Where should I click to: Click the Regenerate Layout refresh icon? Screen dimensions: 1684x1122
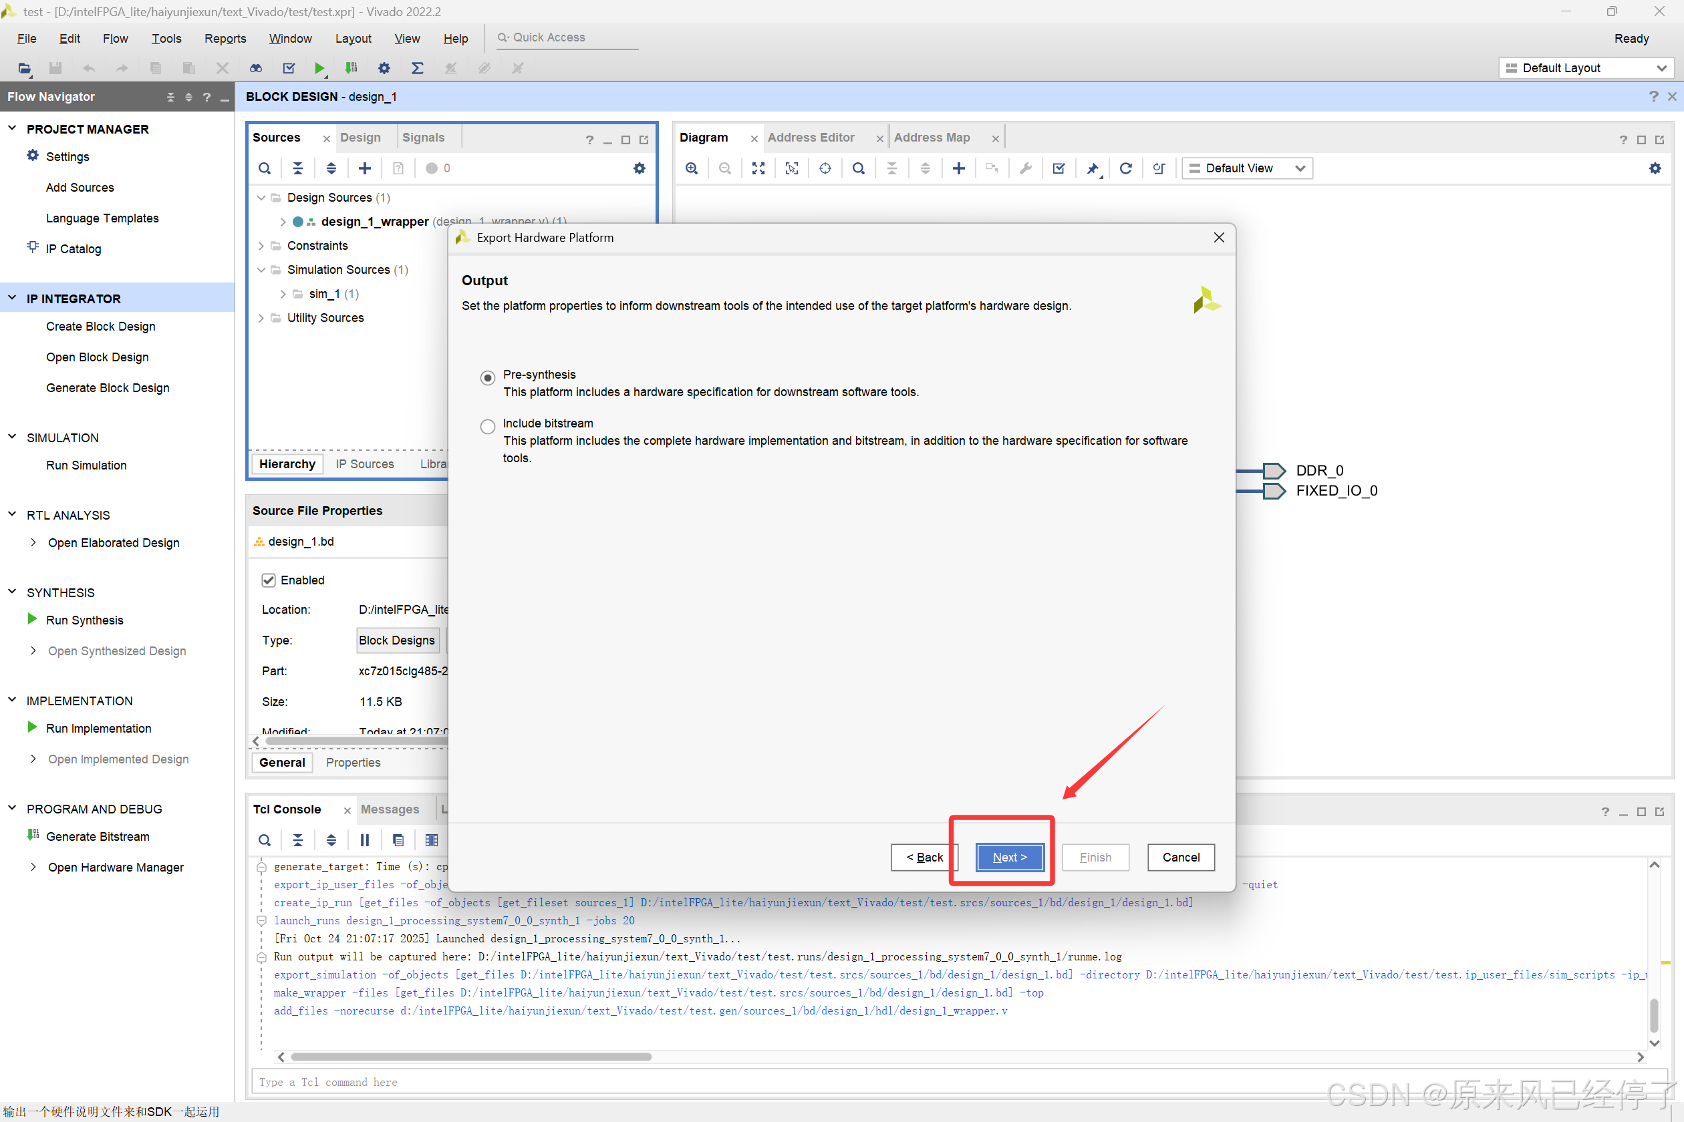(x=1125, y=168)
